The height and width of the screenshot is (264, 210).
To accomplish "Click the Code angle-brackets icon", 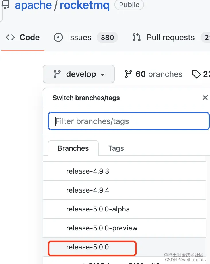I will [x=10, y=37].
